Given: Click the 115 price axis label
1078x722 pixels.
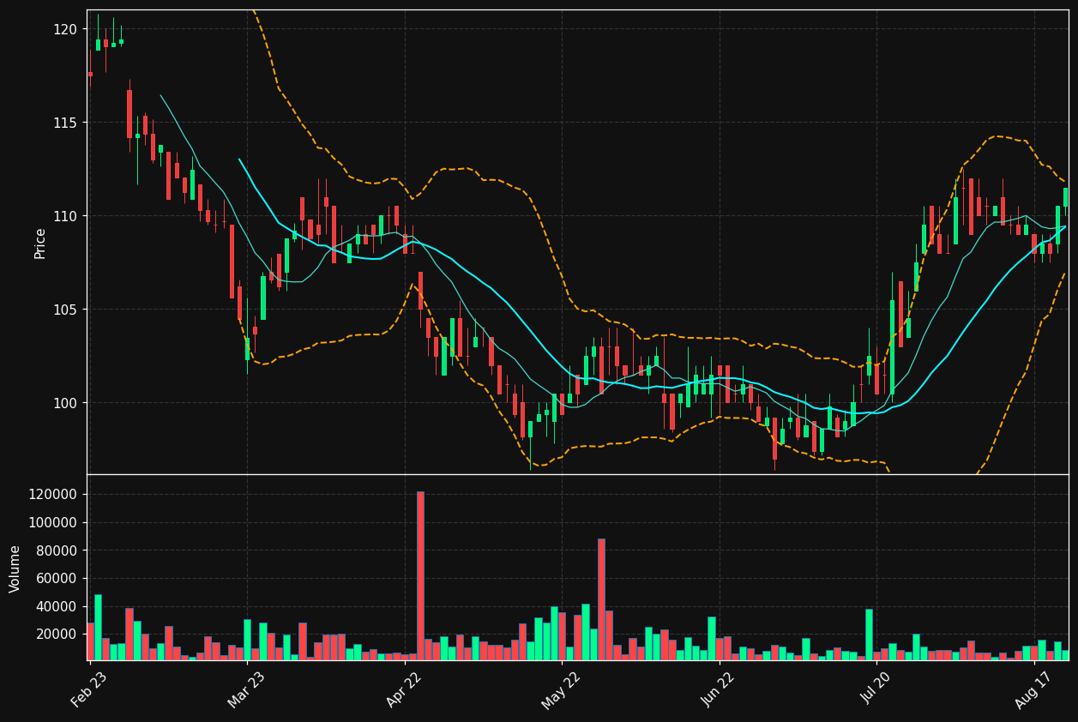Looking at the screenshot, I should pyautogui.click(x=66, y=123).
